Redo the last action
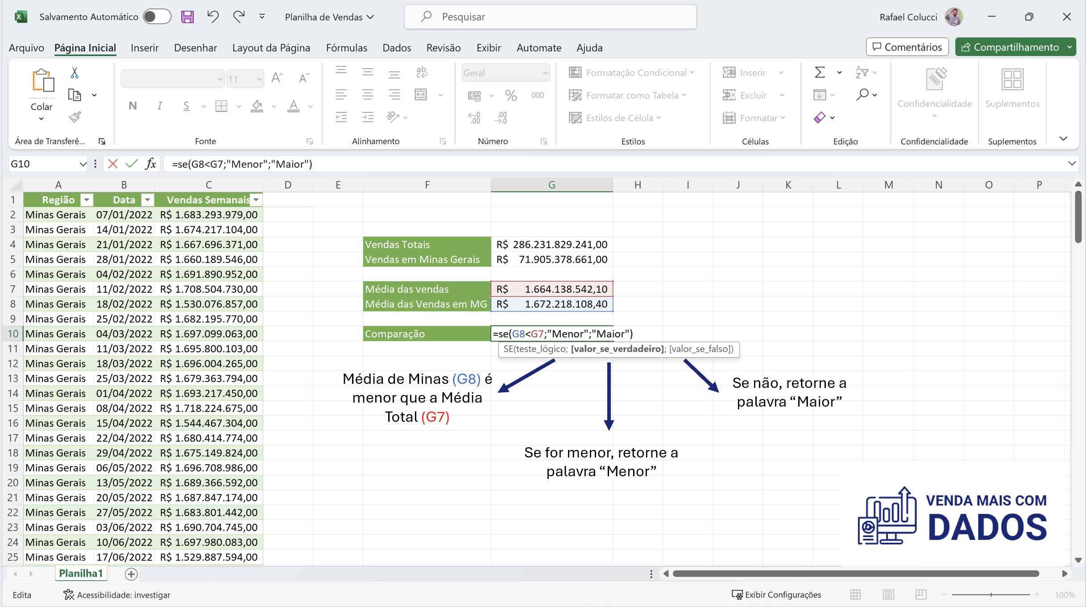 pos(239,17)
